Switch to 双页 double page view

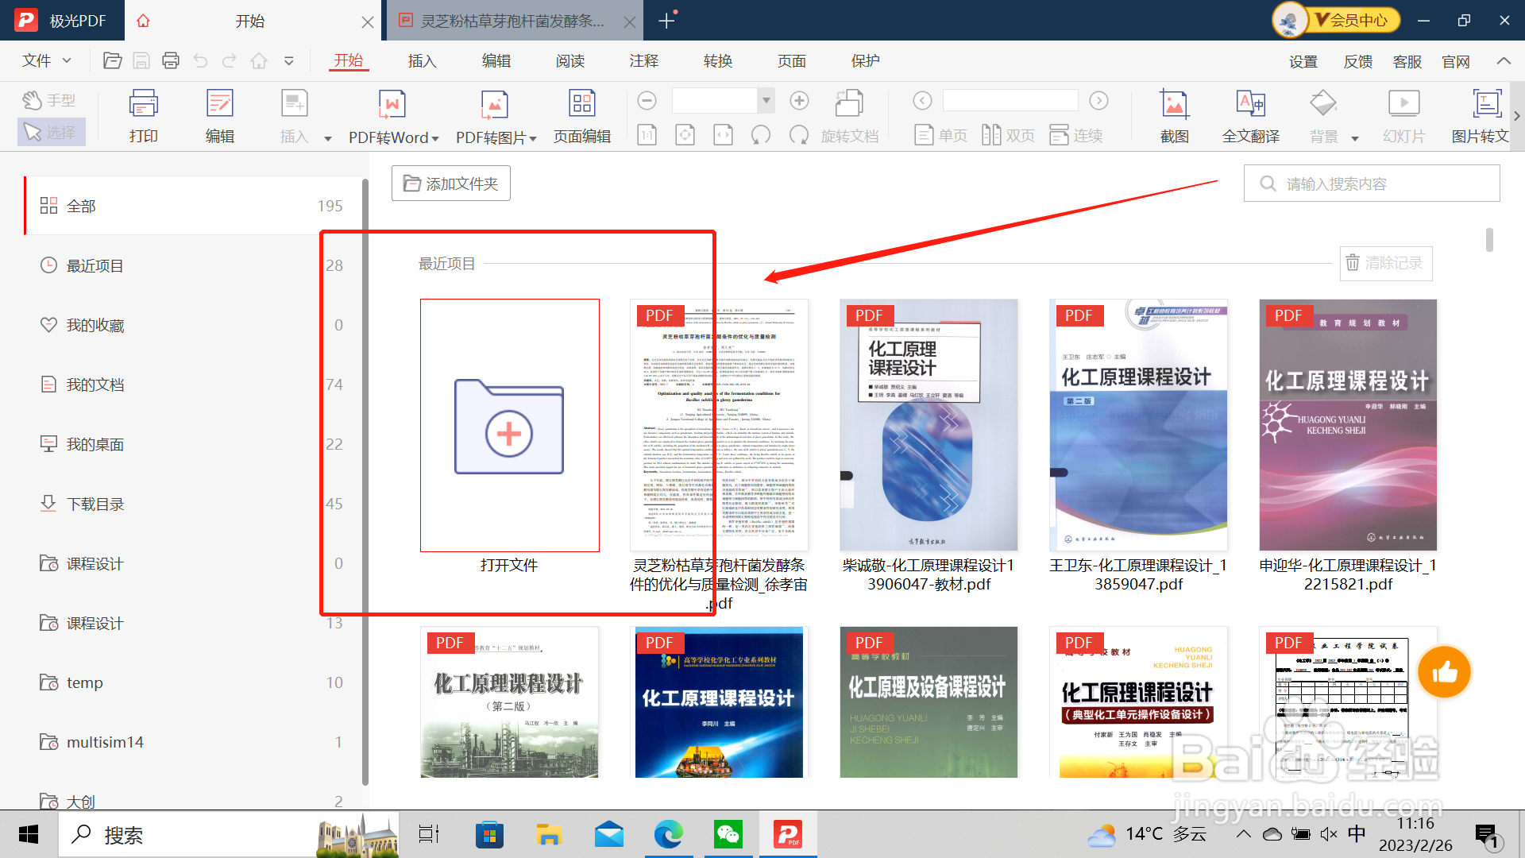click(1008, 136)
